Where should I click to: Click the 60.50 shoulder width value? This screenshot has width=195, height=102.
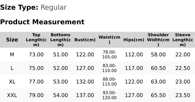158,68
